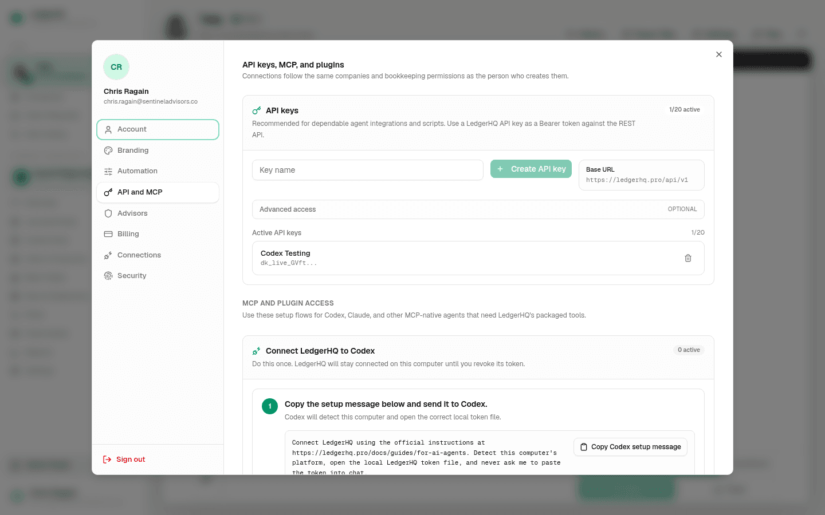
Task: Click the dk_live_GVft... key prefix
Action: coord(289,263)
